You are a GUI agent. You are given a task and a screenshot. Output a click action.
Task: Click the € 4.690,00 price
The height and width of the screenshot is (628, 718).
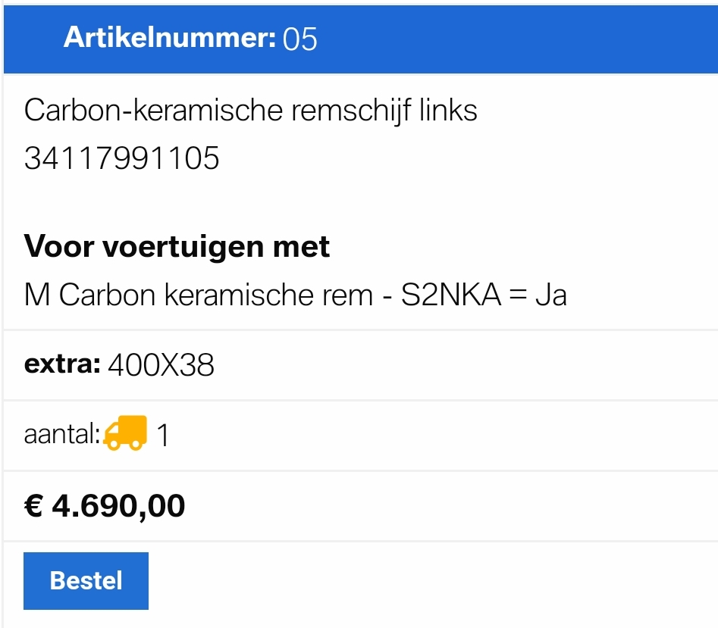point(105,506)
